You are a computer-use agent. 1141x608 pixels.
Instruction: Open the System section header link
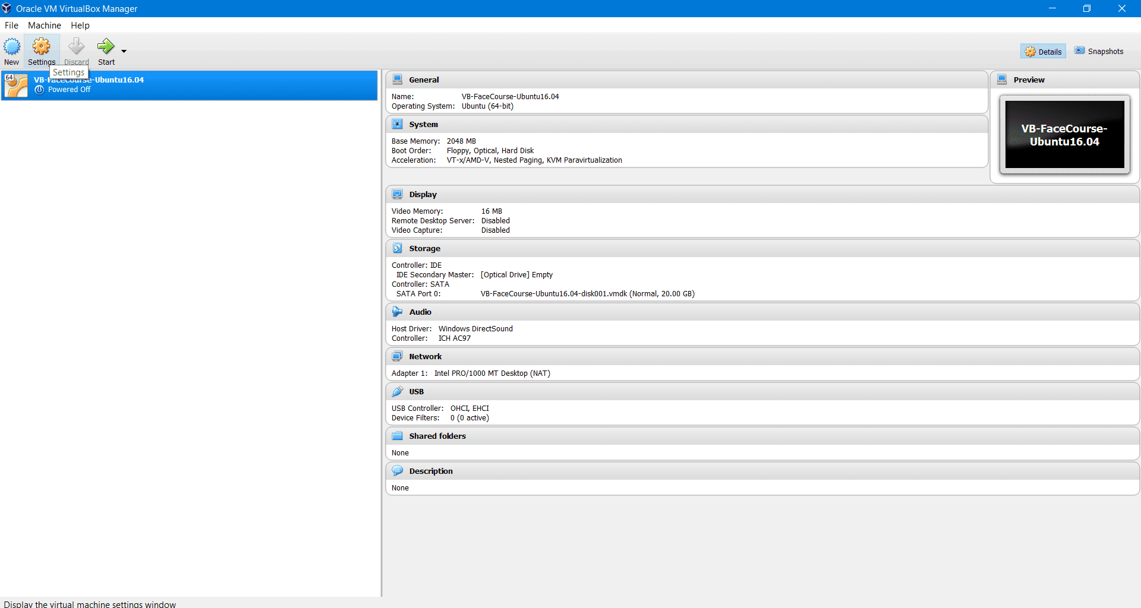pos(423,124)
